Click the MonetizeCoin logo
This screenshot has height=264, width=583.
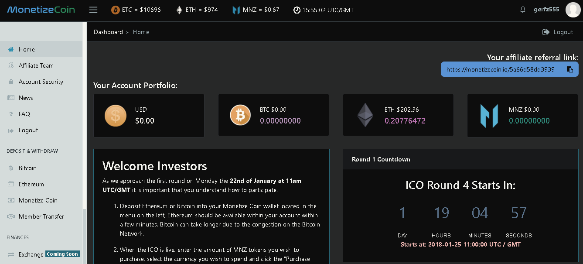[41, 10]
